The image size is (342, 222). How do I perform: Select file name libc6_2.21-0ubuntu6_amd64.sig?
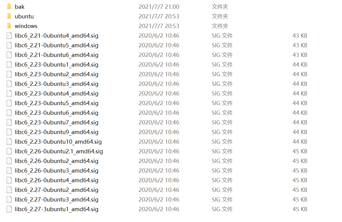click(56, 55)
